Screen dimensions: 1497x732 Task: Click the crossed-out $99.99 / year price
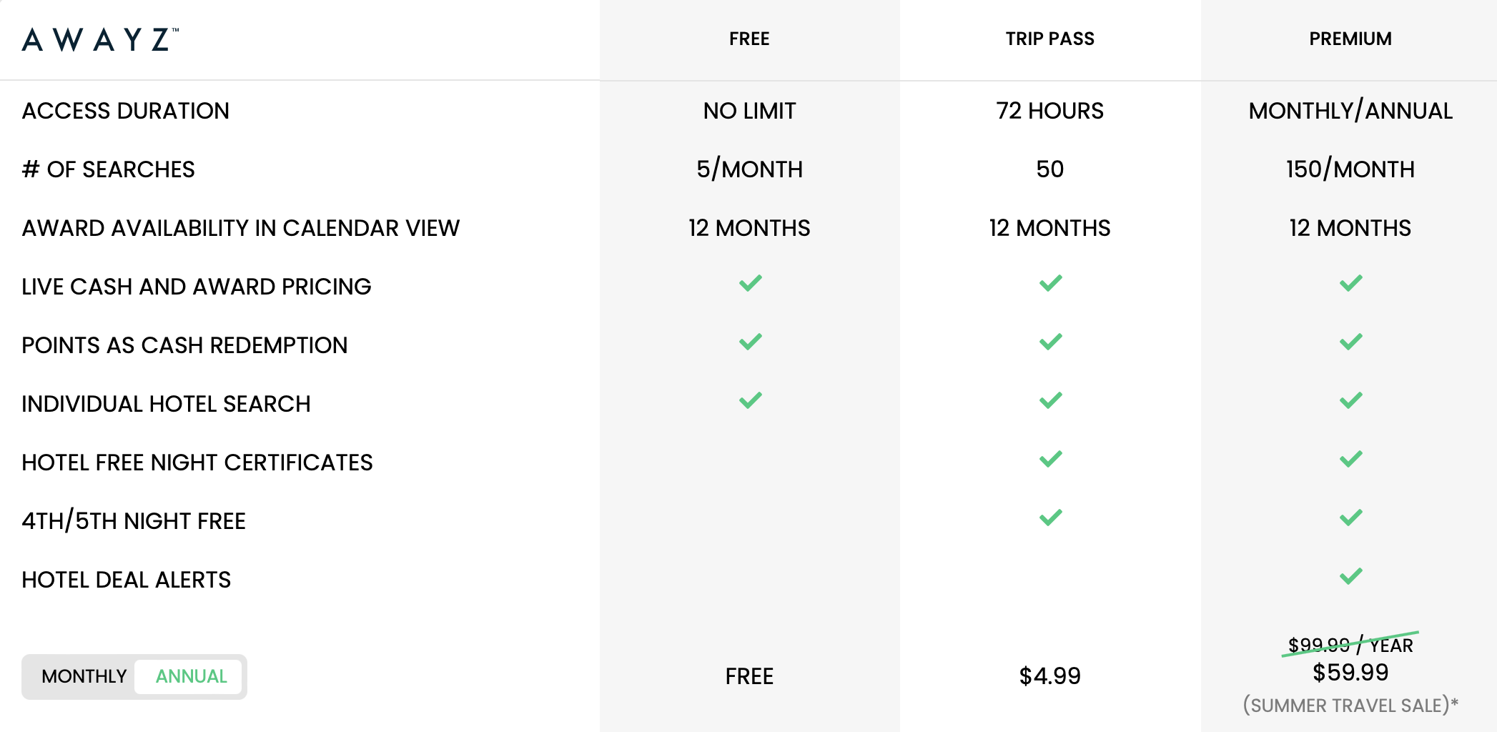point(1350,645)
